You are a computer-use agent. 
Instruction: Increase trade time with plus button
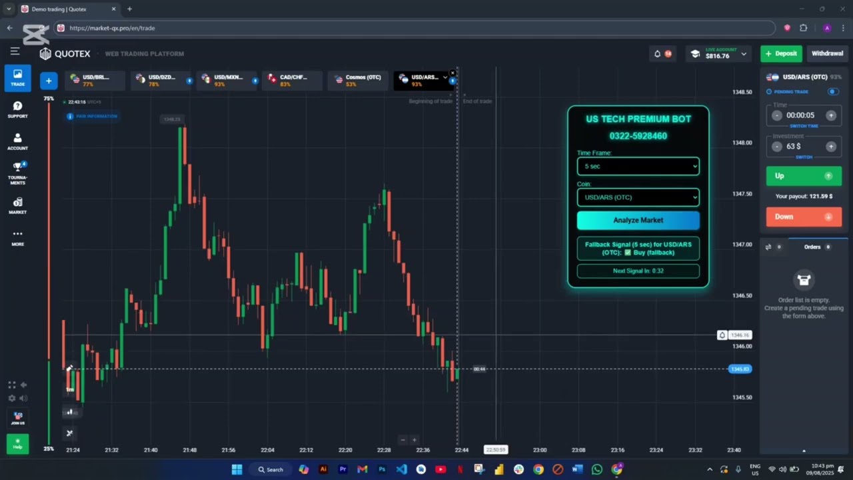click(x=831, y=115)
